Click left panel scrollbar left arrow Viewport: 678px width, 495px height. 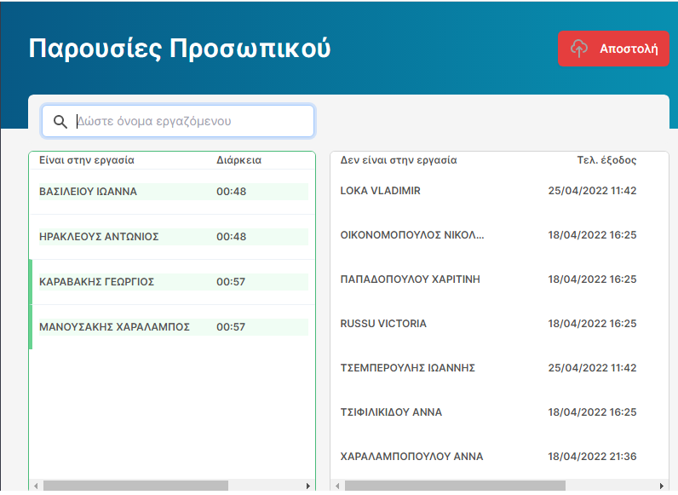pos(36,486)
